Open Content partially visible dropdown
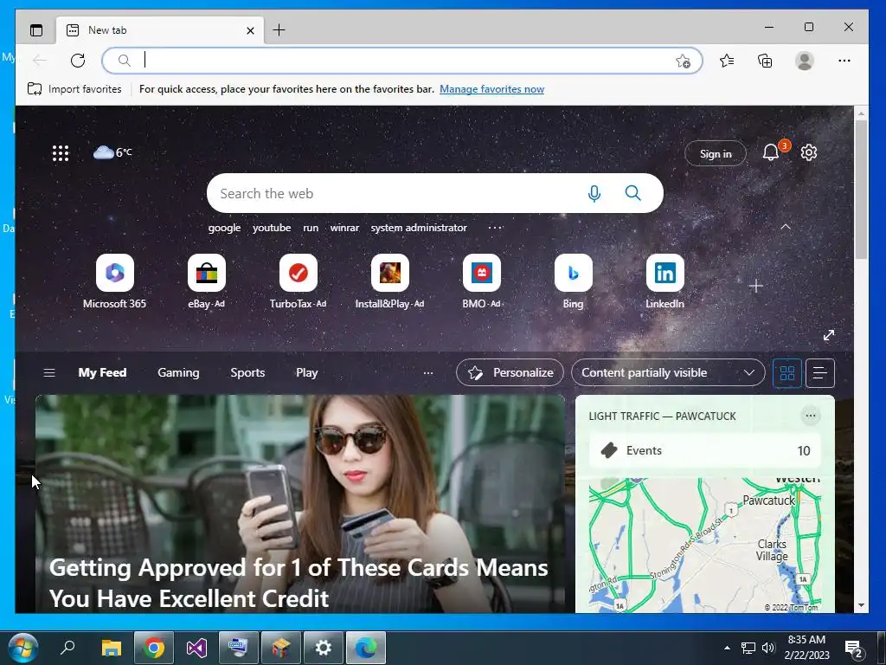This screenshot has width=886, height=665. [x=668, y=372]
